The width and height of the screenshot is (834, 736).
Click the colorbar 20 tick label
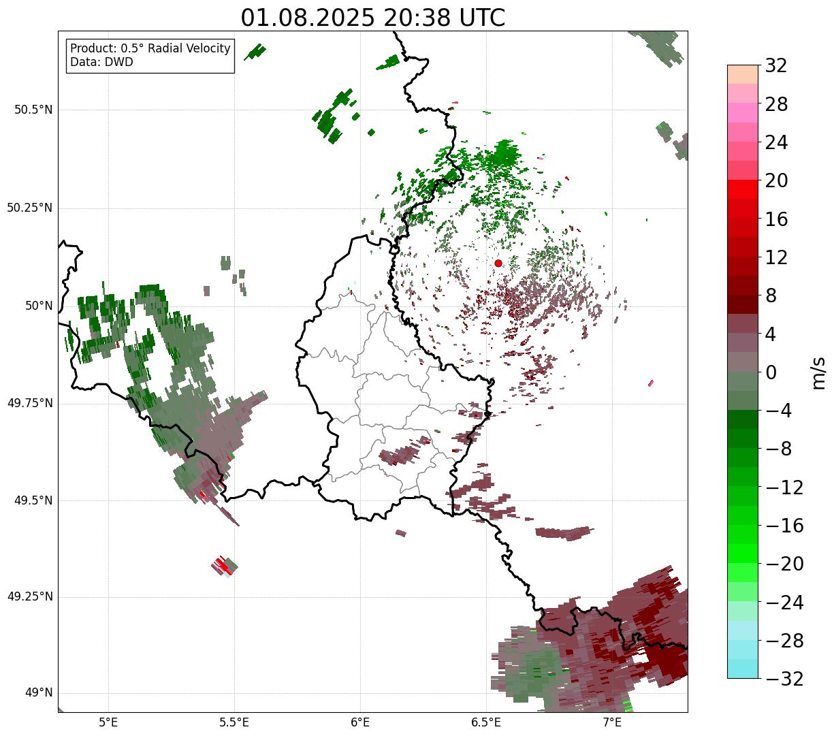click(776, 180)
